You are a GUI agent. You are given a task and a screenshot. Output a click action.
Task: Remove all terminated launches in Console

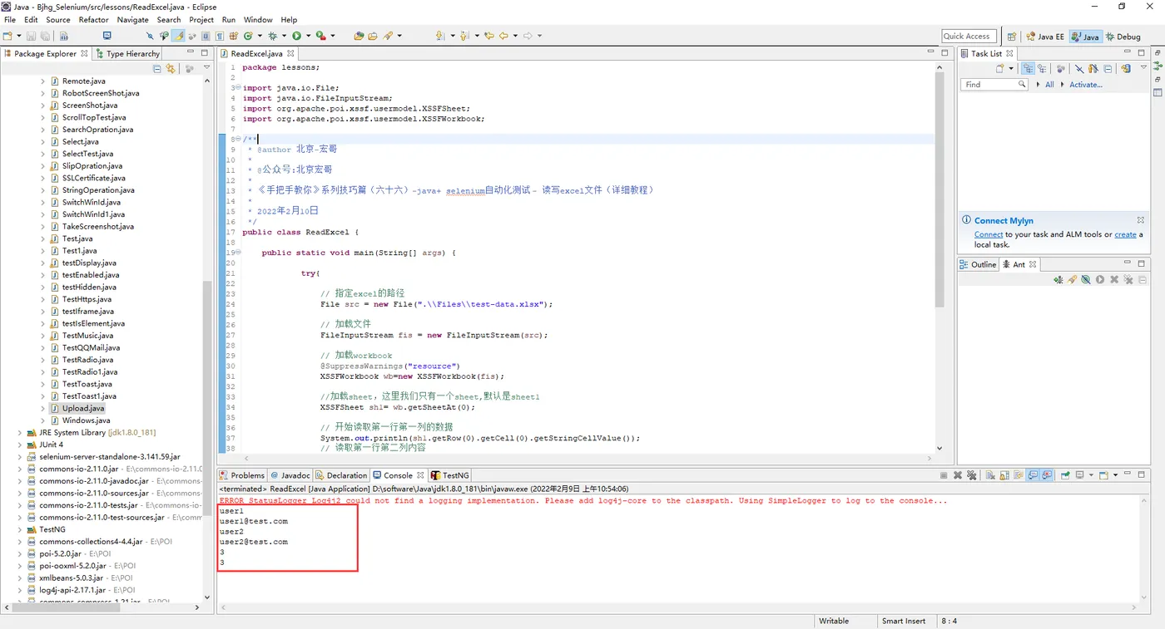pyautogui.click(x=972, y=475)
